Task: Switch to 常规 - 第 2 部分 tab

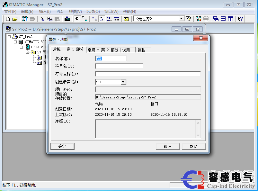Action: (x=103, y=50)
